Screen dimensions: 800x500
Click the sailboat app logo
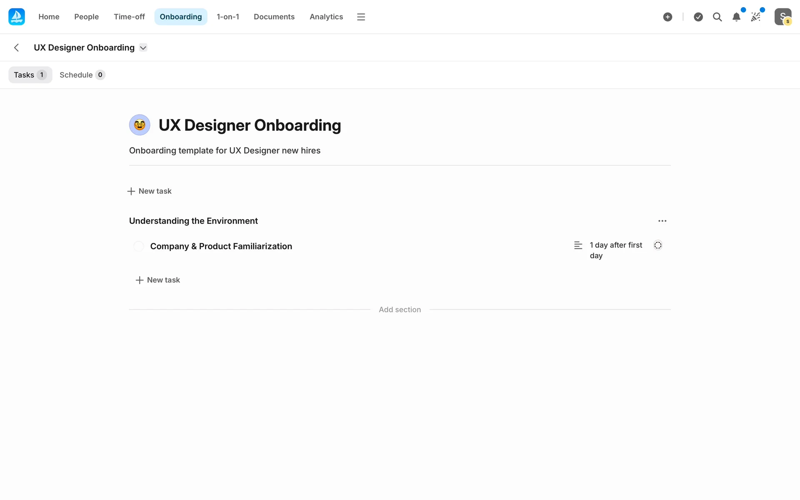click(17, 17)
